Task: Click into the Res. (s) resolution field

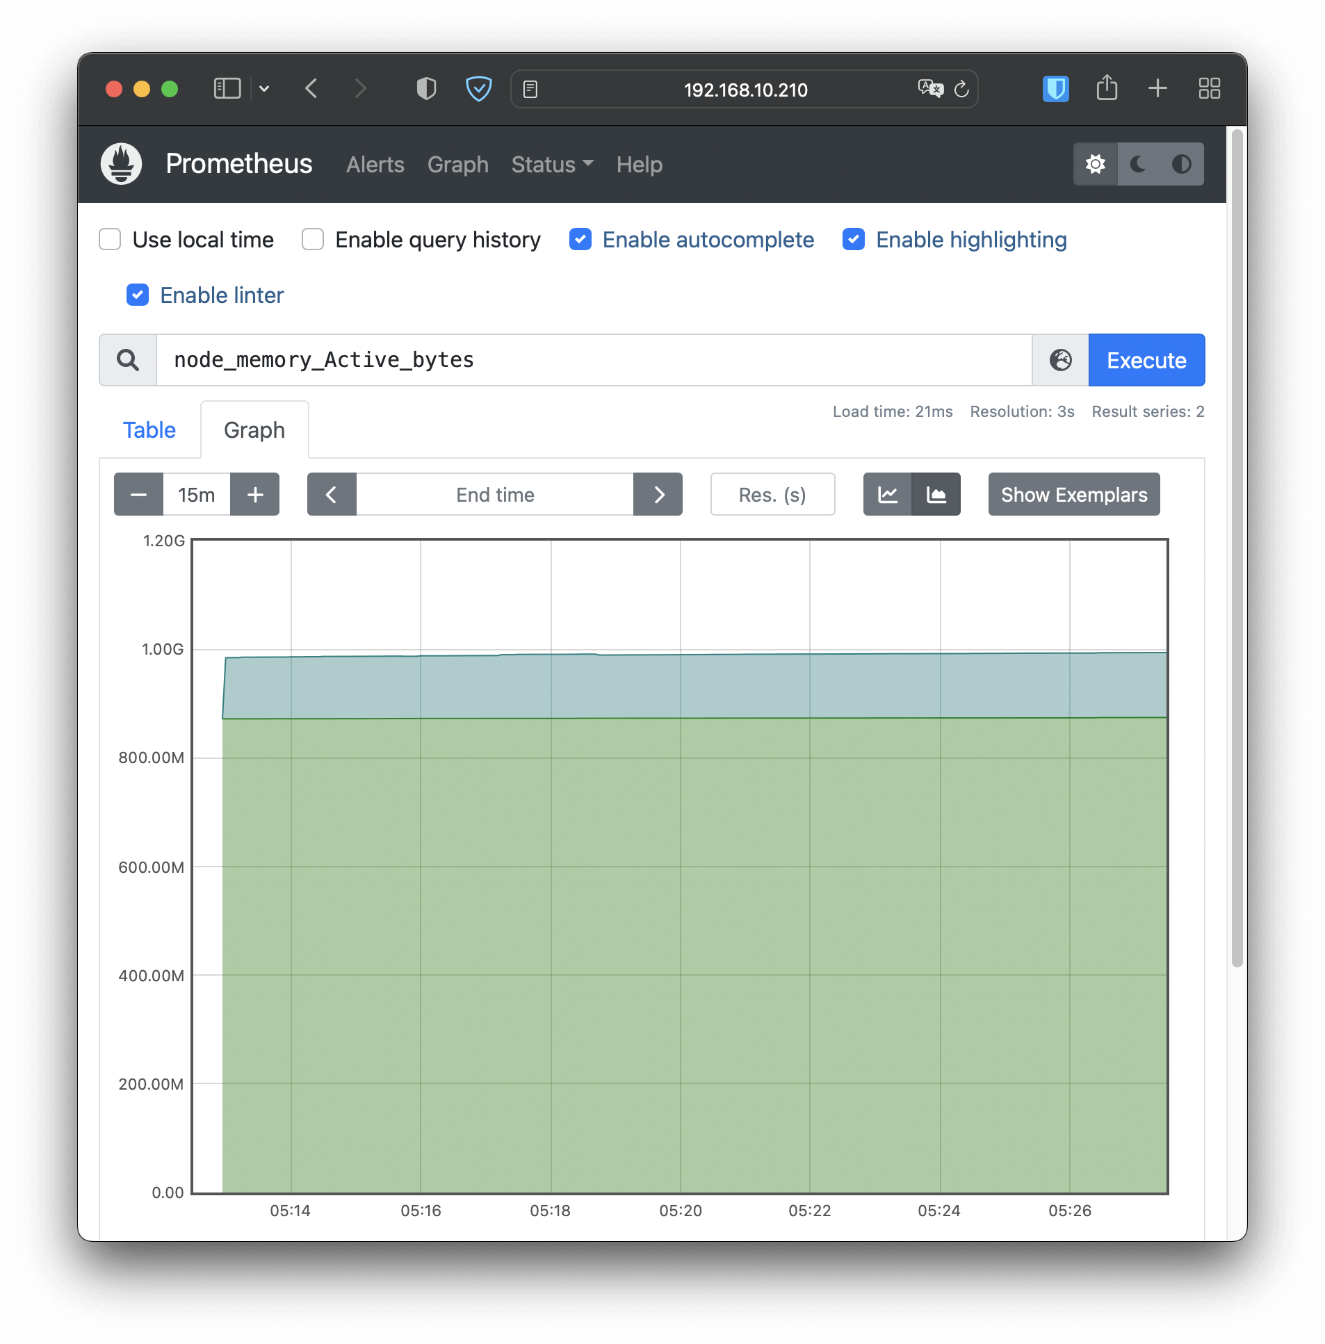Action: coord(772,495)
